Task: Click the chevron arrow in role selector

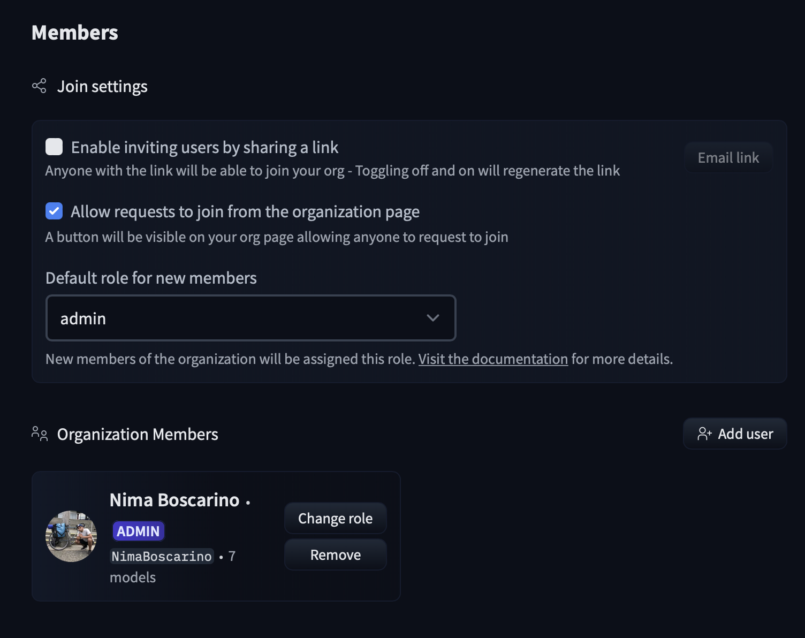Action: 432,318
